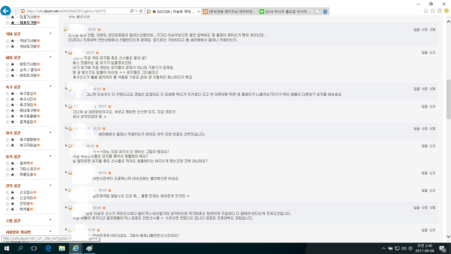Screen dimensions: 451x254
Task: Open Task View on the taskbar
Action: point(33,248)
